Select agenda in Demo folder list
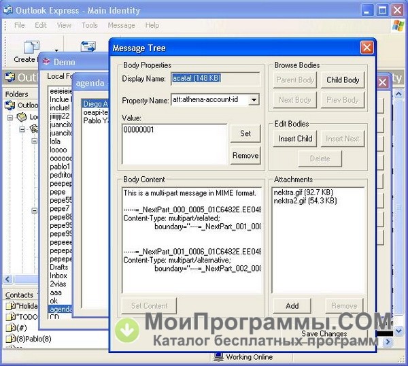The image size is (408, 366). coord(61,309)
